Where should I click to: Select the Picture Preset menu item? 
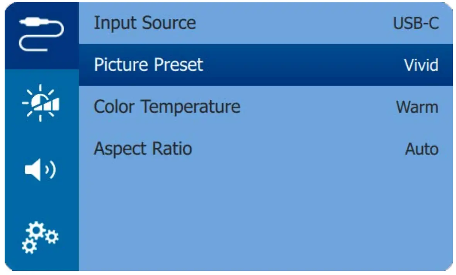pyautogui.click(x=148, y=65)
